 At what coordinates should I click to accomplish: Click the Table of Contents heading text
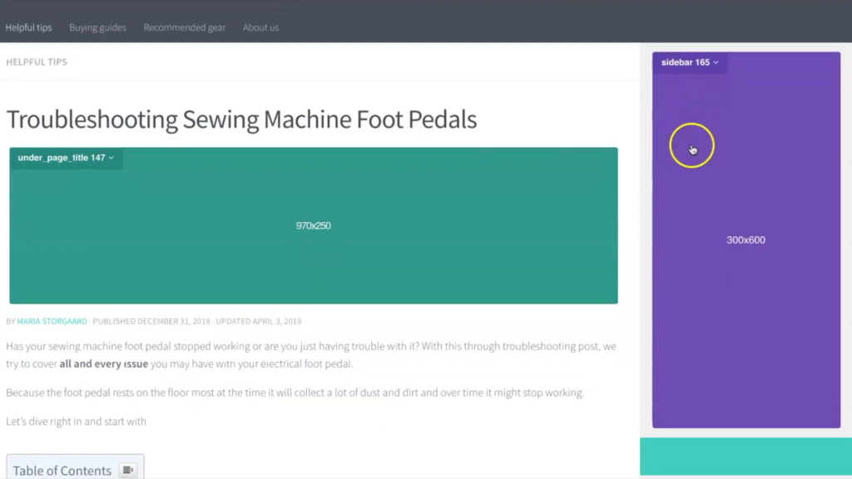pyautogui.click(x=62, y=471)
